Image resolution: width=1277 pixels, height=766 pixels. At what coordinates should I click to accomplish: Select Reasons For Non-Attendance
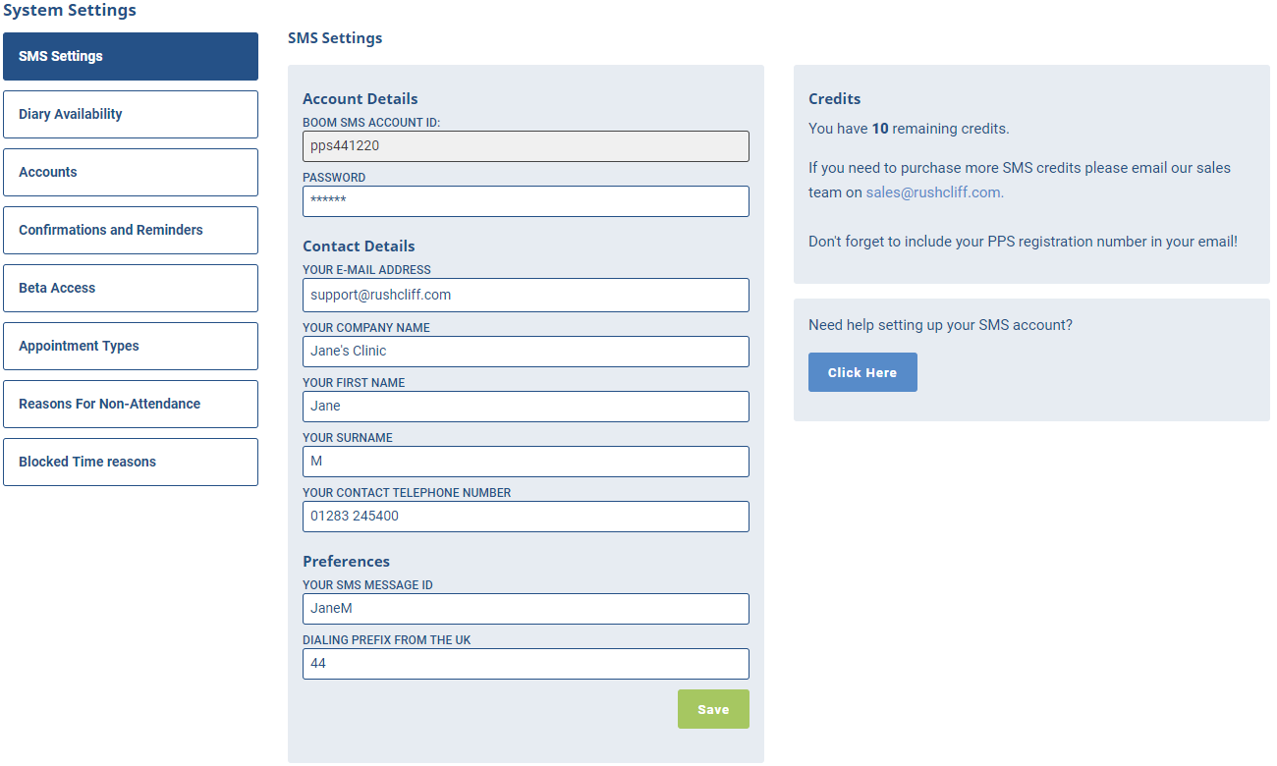click(131, 404)
